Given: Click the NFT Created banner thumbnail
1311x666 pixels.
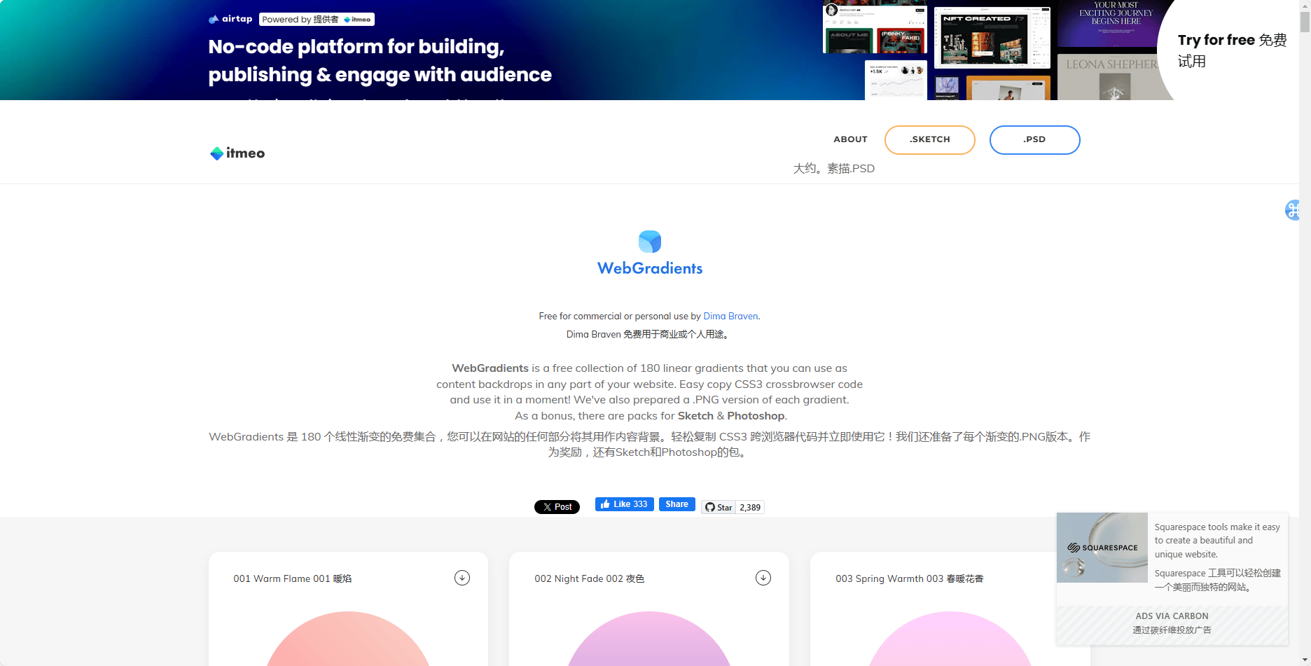Looking at the screenshot, I should pos(992,37).
